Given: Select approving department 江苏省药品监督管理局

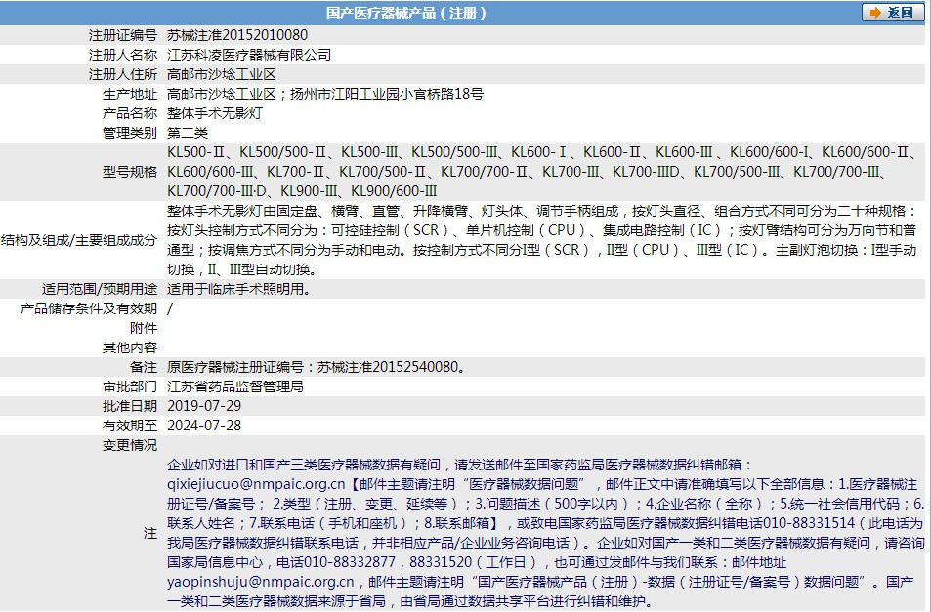Looking at the screenshot, I should coord(235,387).
